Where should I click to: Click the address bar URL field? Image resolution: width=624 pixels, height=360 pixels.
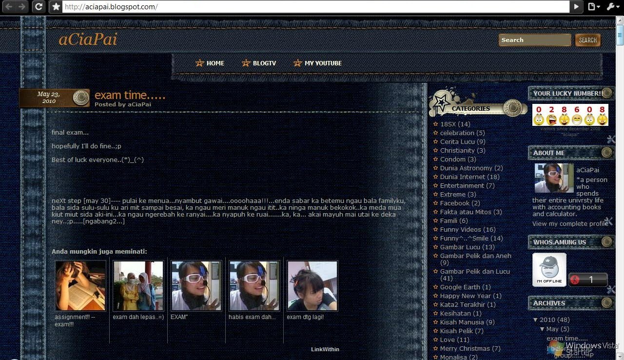(316, 7)
